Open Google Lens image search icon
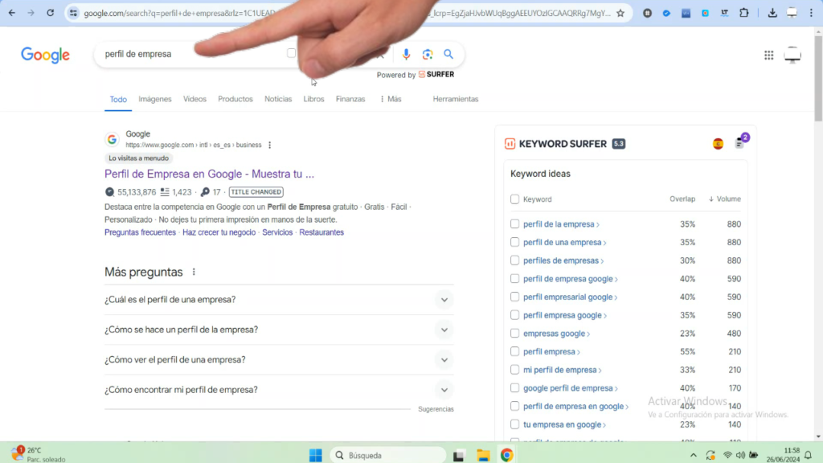Screen dimensions: 823x463 click(x=427, y=54)
